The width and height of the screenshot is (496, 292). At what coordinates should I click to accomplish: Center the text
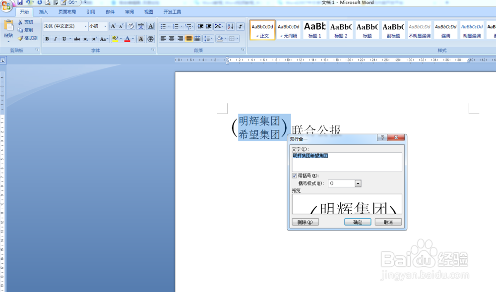(x=172, y=39)
